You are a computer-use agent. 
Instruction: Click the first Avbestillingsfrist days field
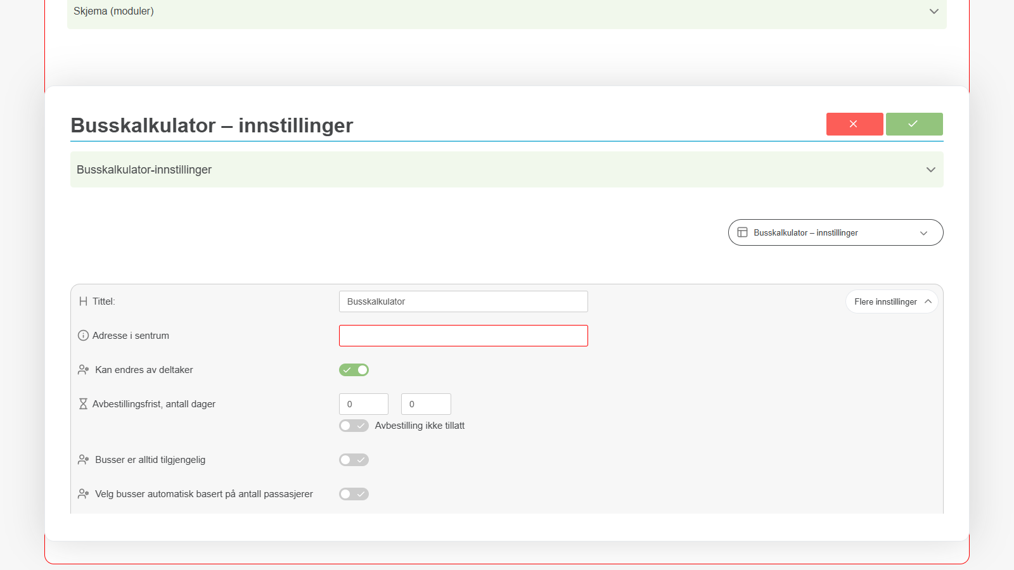click(364, 404)
